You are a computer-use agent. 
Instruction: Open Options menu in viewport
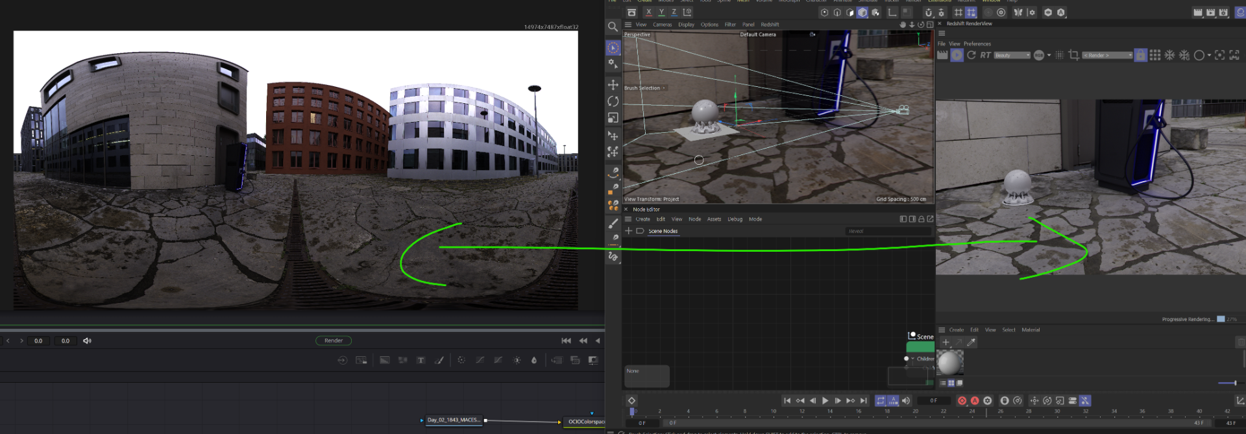coord(709,25)
